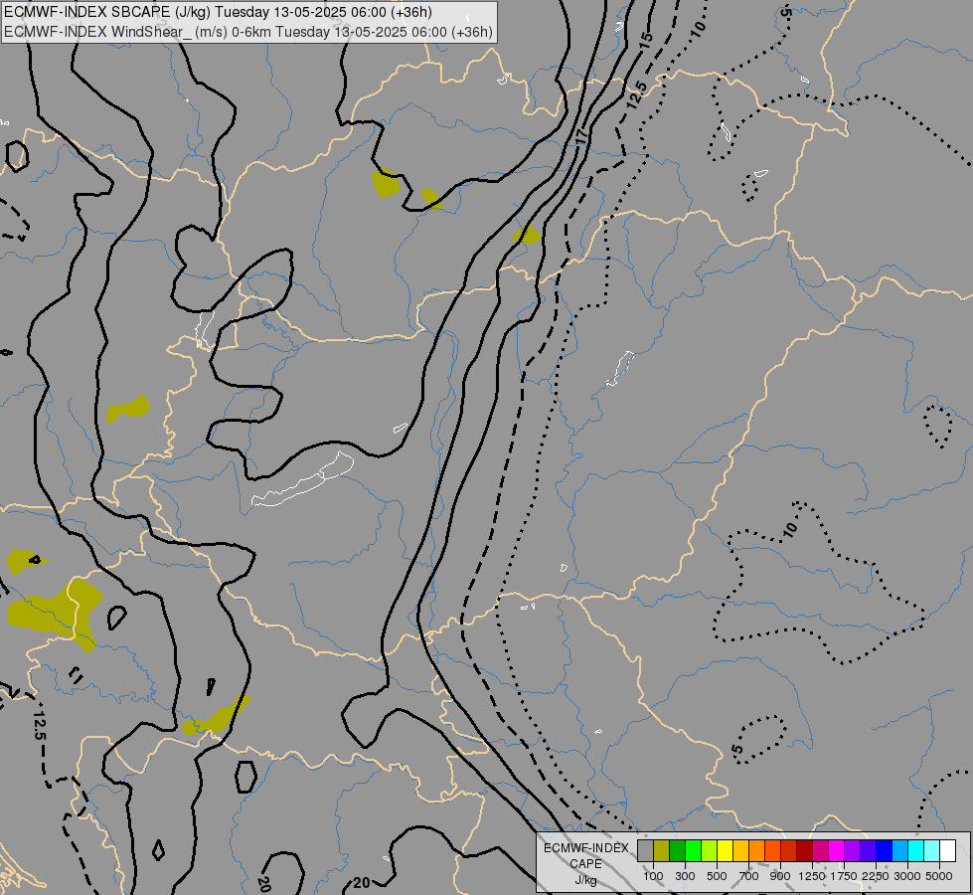Click the ECMWF-INDEX WindShear title line

[248, 32]
